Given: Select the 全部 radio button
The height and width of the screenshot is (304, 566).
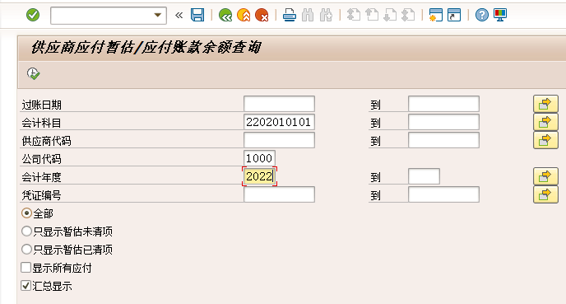Looking at the screenshot, I should click(26, 213).
